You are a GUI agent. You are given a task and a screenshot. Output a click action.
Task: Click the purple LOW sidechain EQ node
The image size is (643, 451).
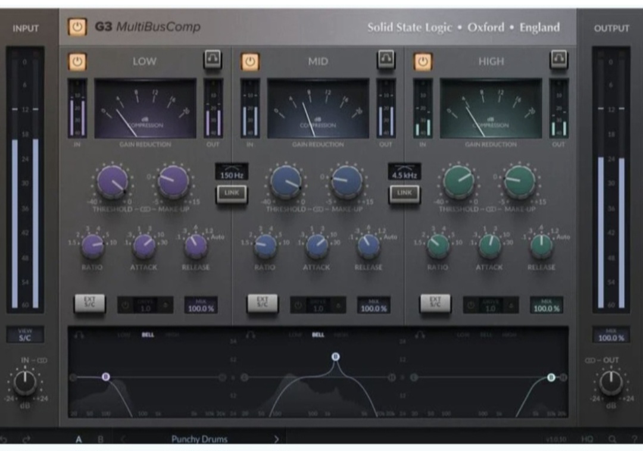point(106,377)
